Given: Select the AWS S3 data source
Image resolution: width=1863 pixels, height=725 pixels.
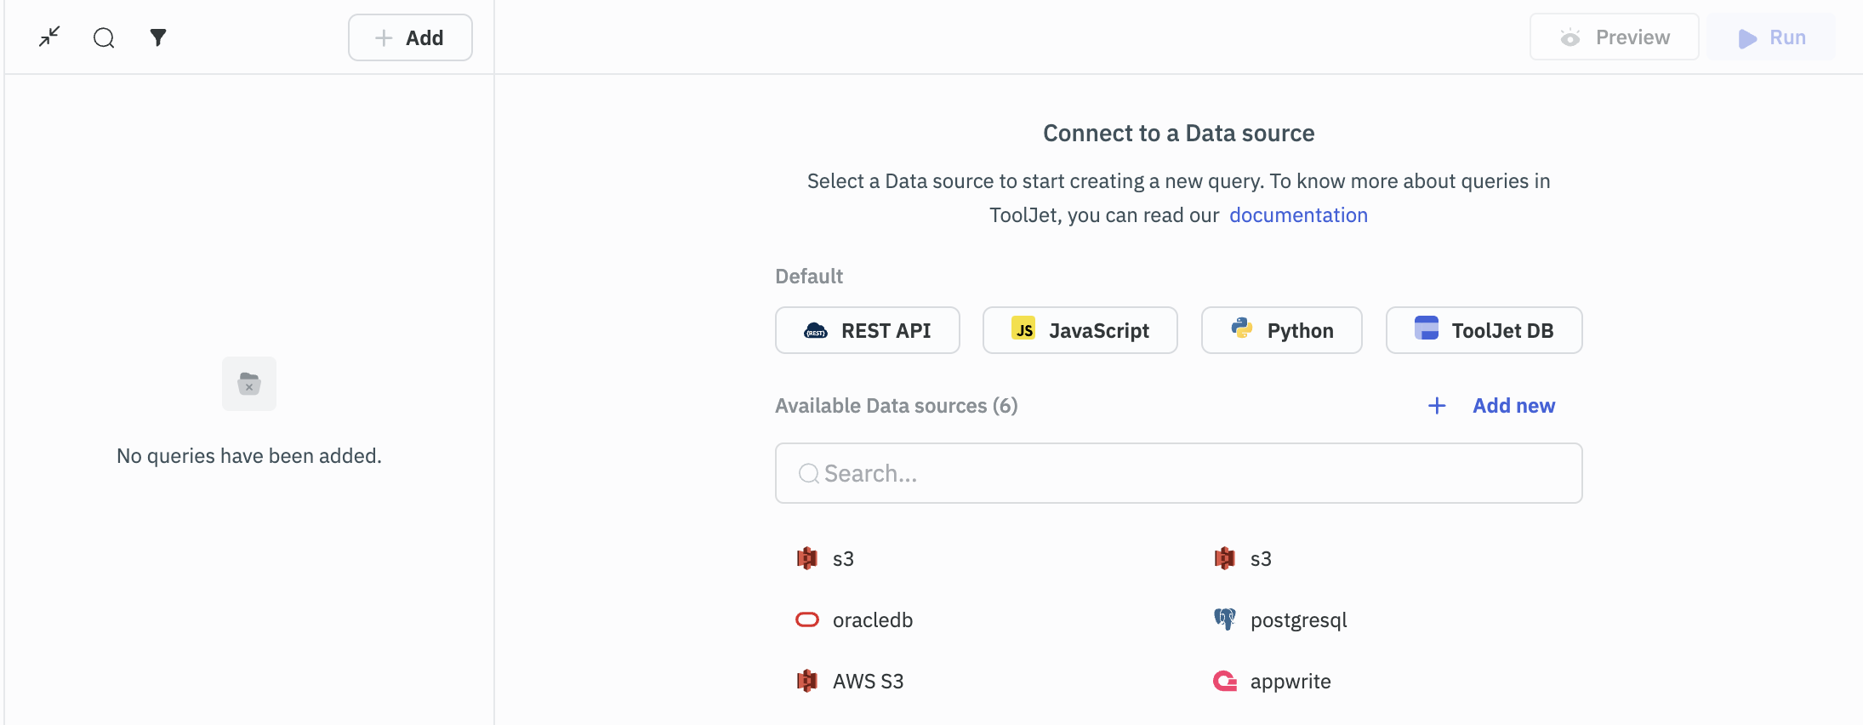Looking at the screenshot, I should click(x=868, y=682).
